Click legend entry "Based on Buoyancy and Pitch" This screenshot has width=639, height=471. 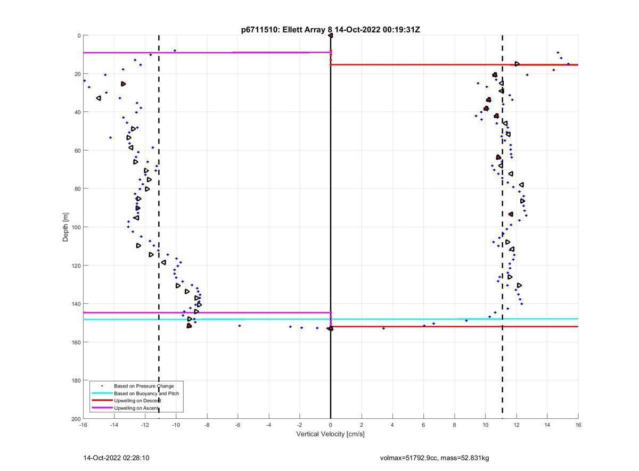146,393
